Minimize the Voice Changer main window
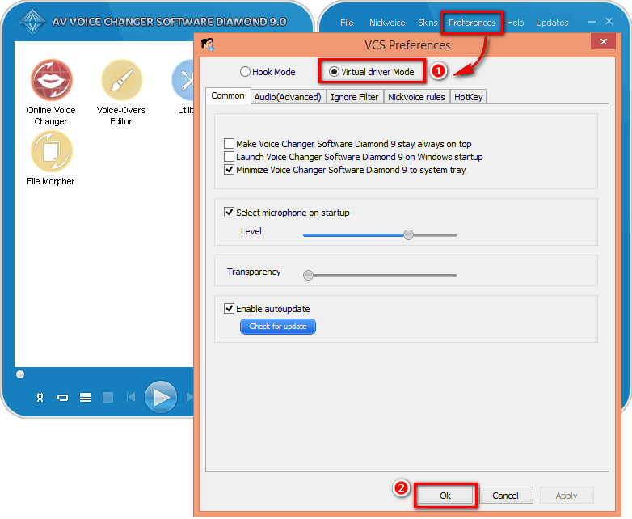Screen dimensions: 632x519 click(592, 22)
